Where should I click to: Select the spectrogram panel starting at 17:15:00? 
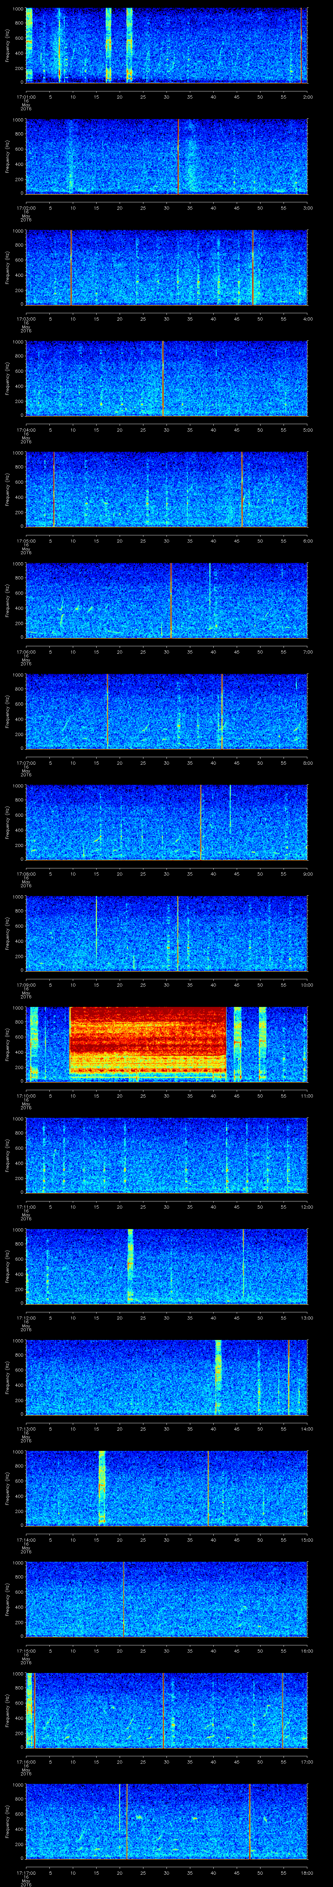(x=166, y=1599)
